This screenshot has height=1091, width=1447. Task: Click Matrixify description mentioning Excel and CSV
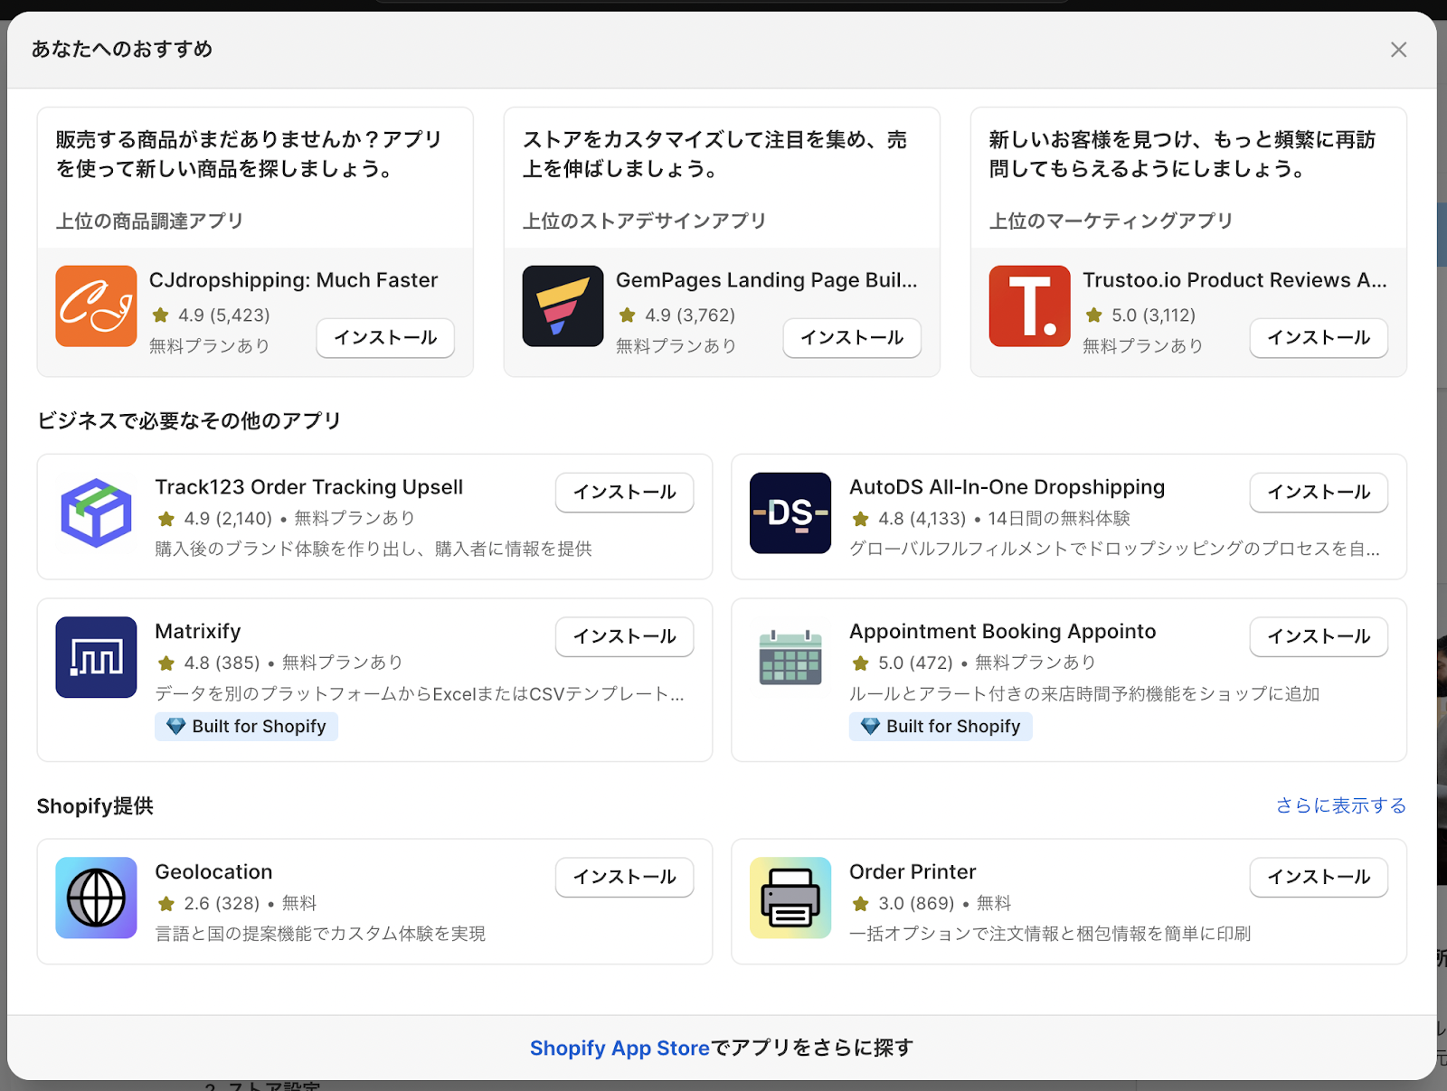pyautogui.click(x=420, y=694)
